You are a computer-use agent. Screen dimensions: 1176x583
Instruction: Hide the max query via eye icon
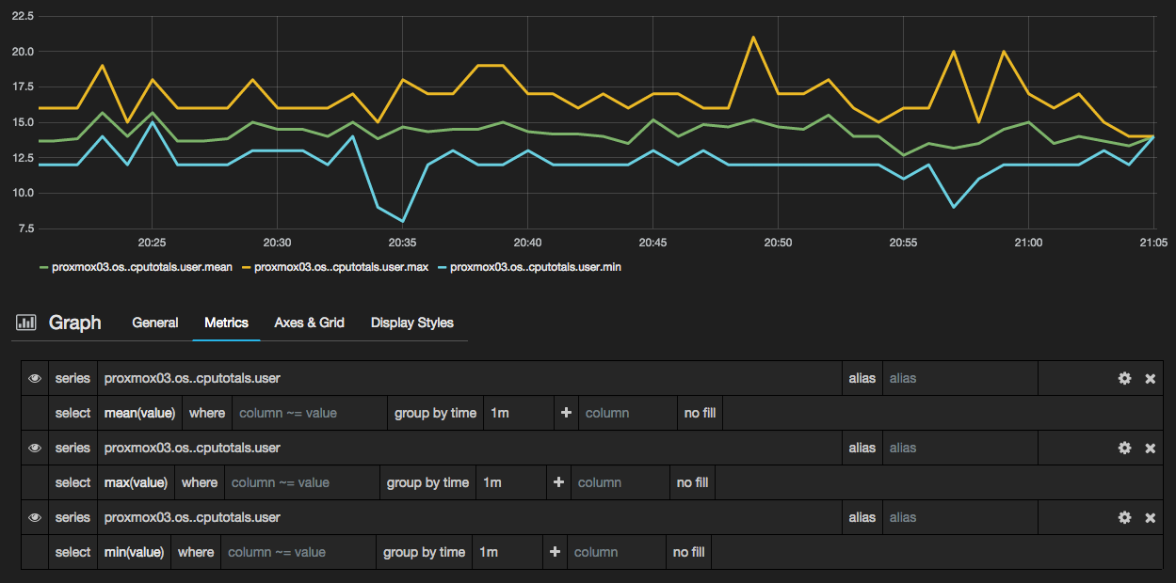tap(35, 448)
